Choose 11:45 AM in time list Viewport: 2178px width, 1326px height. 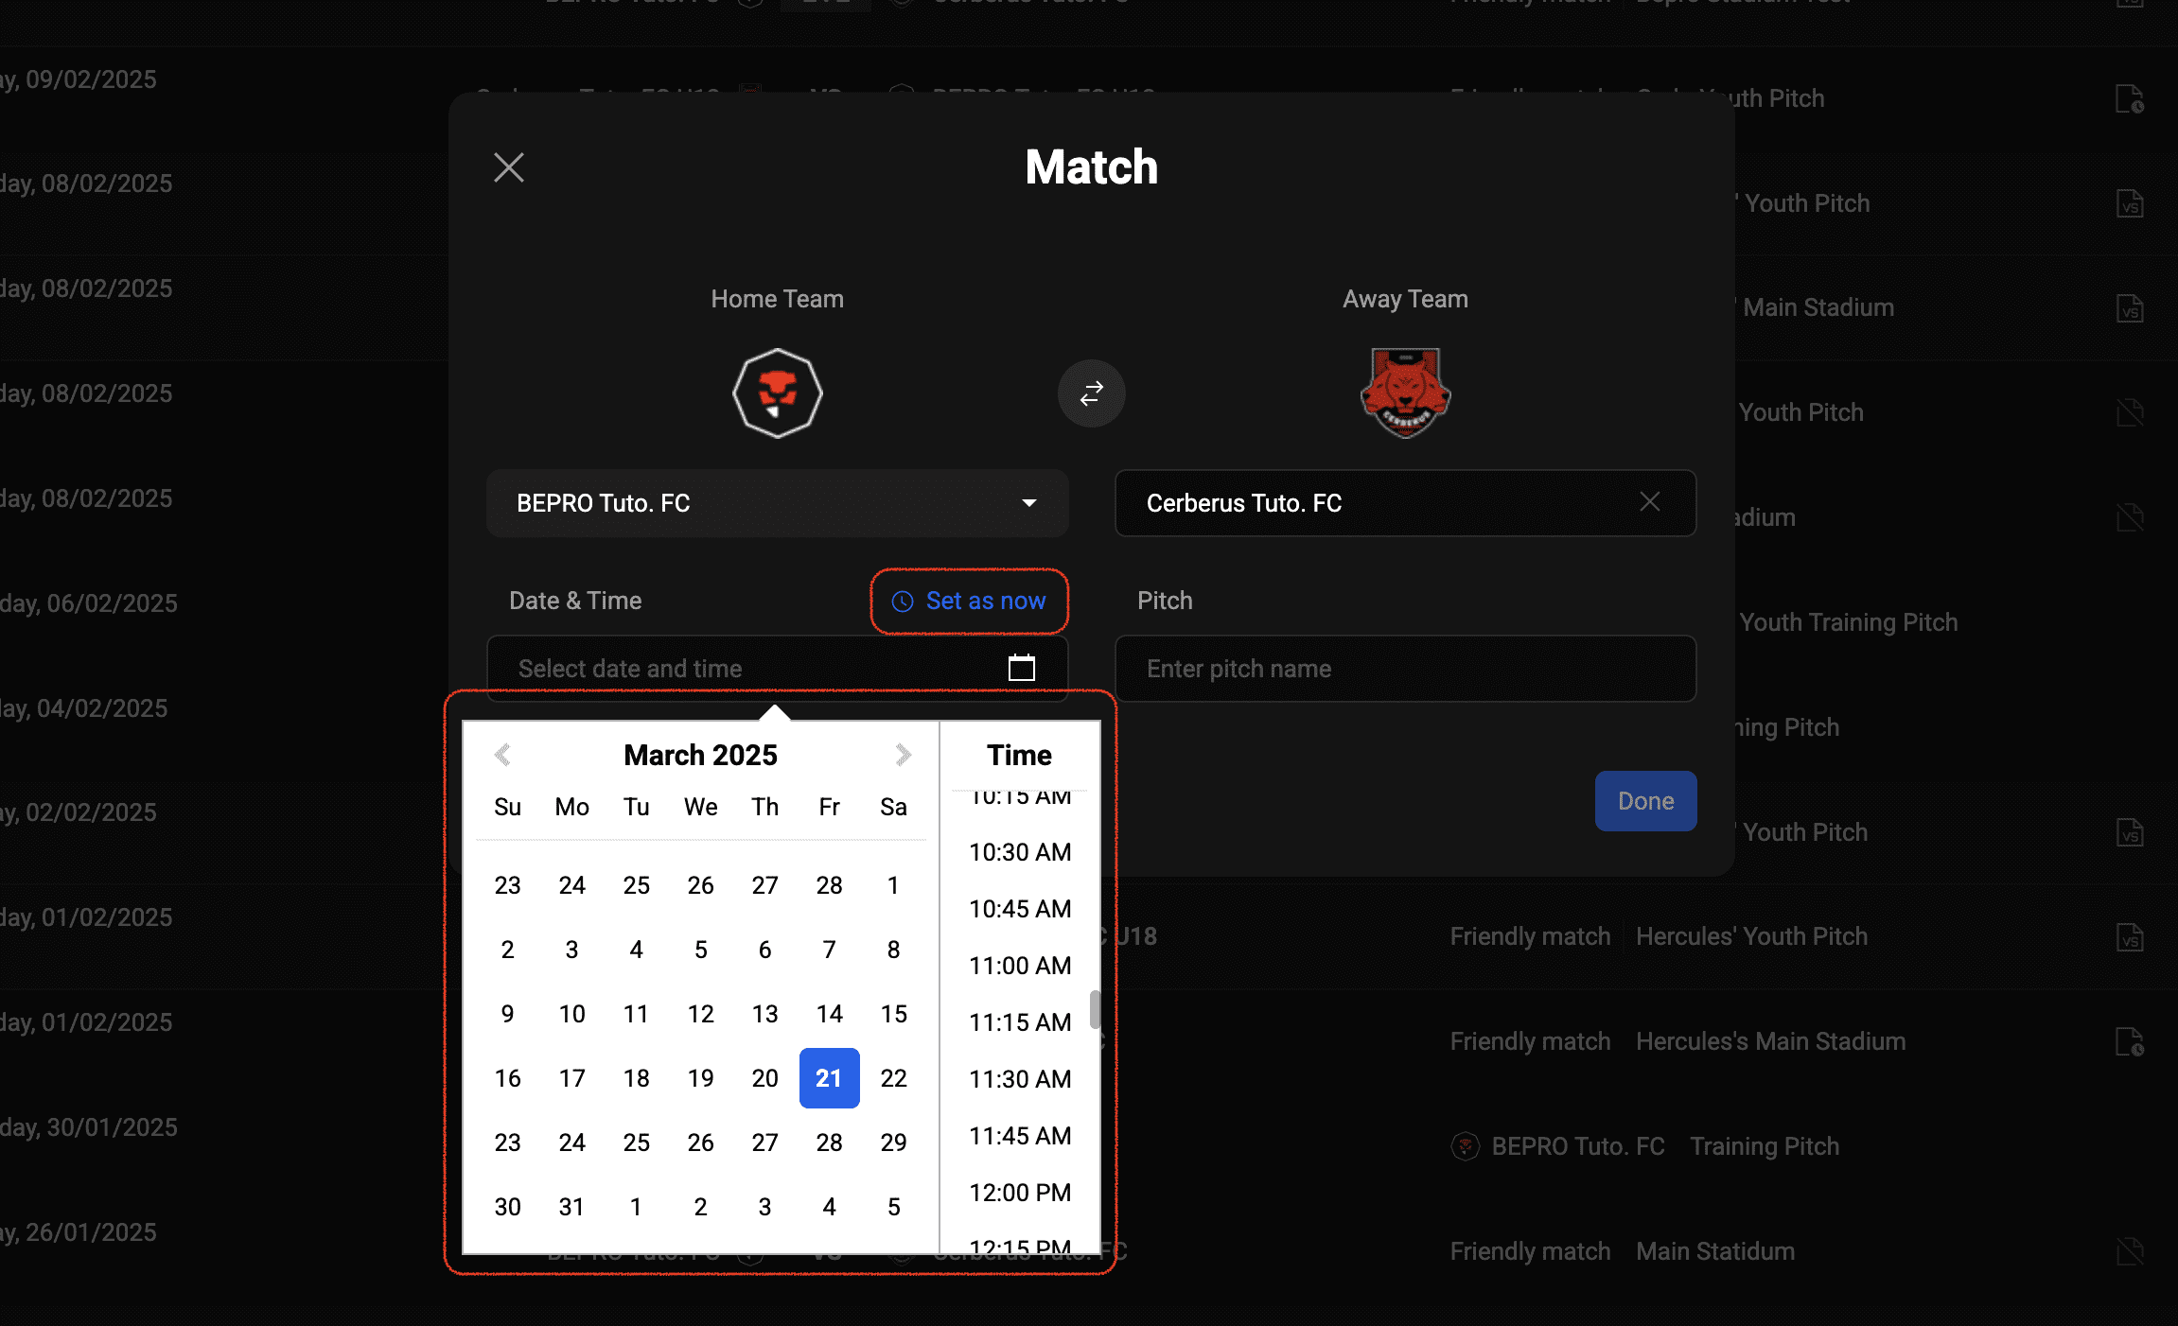pos(1020,1136)
